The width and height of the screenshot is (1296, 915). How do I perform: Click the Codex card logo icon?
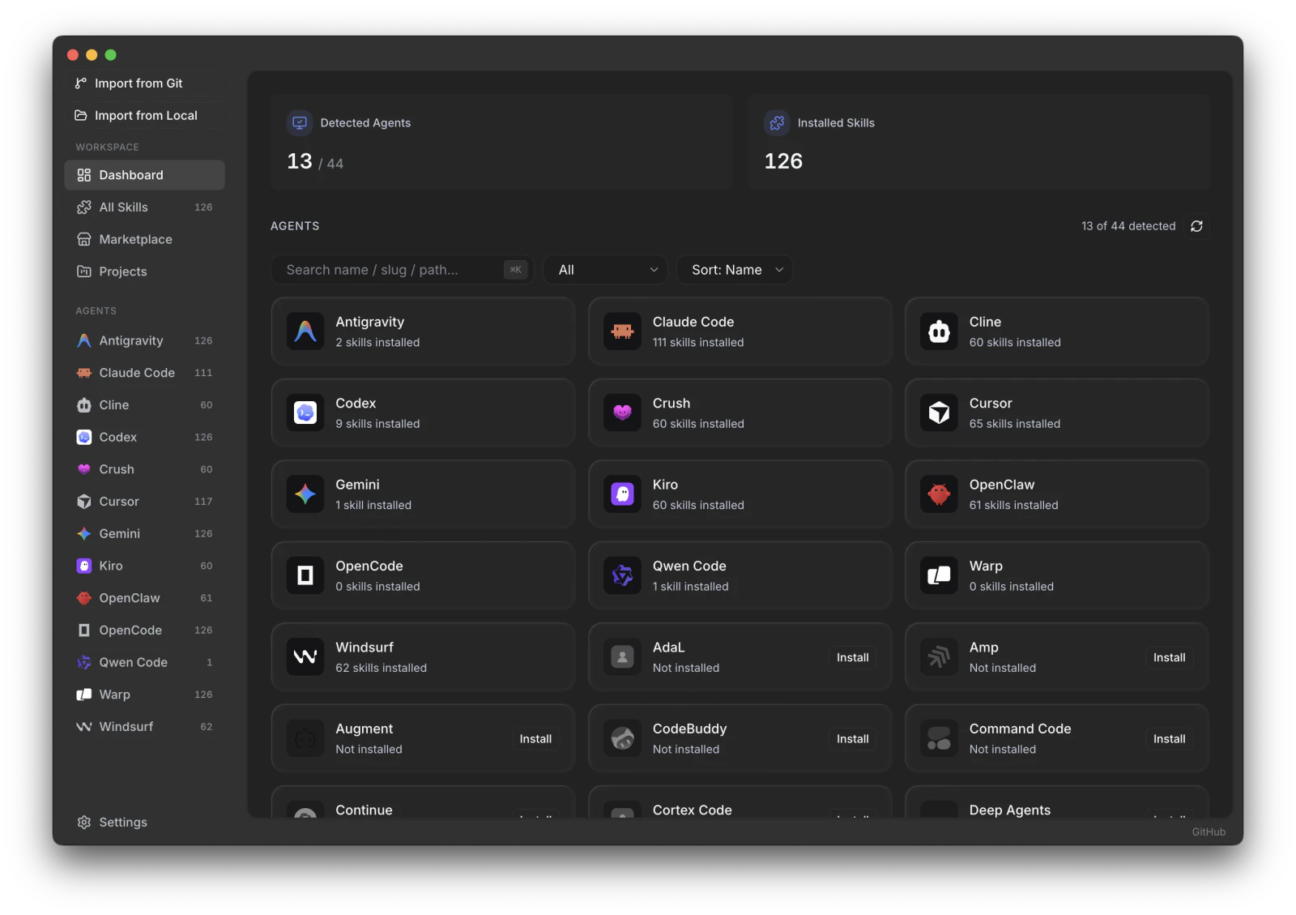click(x=305, y=413)
